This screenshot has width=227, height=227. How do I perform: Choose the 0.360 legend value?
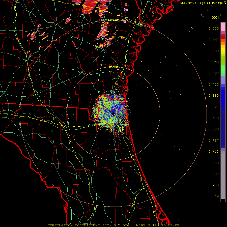pyautogui.click(x=214, y=163)
